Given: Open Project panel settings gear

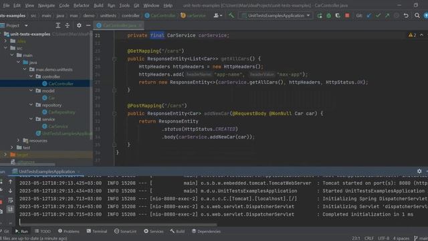Looking at the screenshot, I should [x=79, y=25].
